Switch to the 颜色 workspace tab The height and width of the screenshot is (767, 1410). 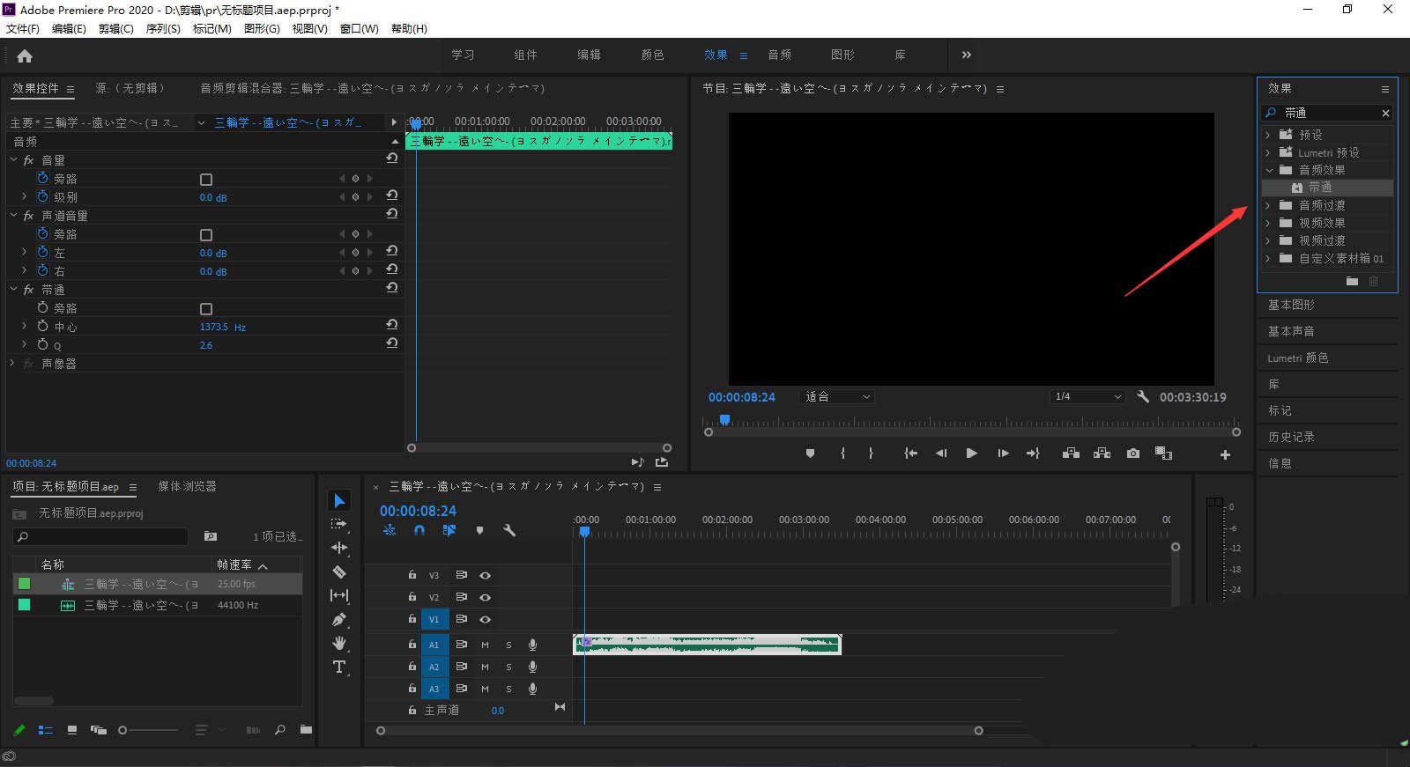point(652,55)
